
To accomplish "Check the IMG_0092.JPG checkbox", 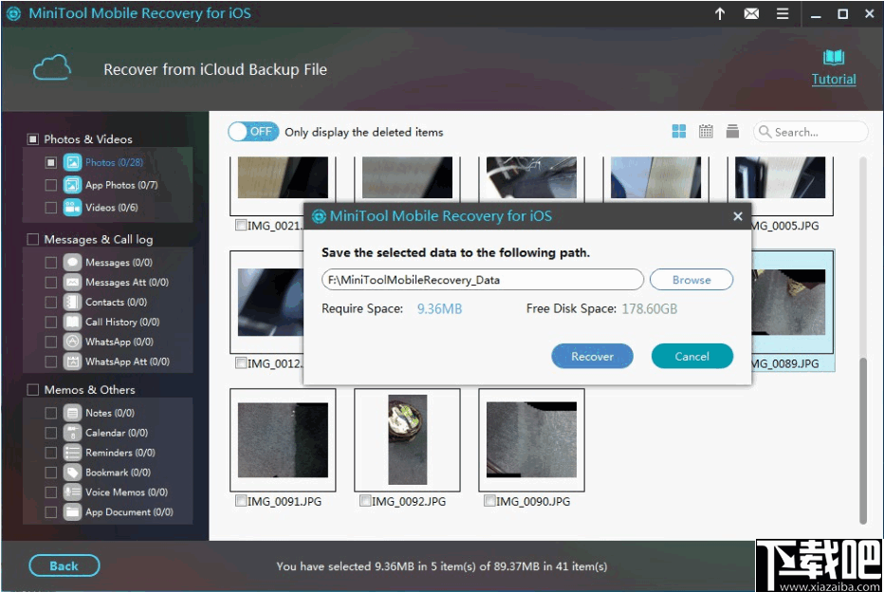I will click(x=365, y=501).
